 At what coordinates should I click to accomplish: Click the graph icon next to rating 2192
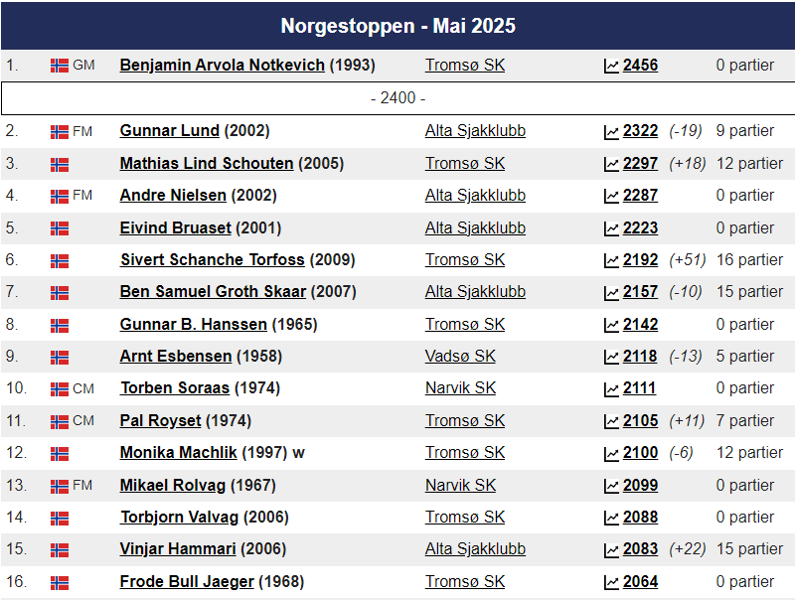[x=611, y=260]
